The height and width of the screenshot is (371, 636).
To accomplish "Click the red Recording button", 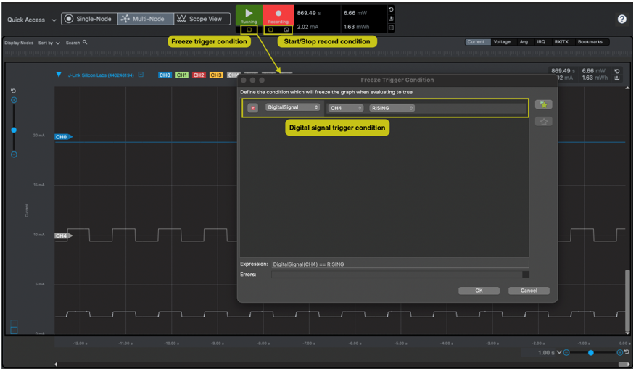I will [278, 14].
